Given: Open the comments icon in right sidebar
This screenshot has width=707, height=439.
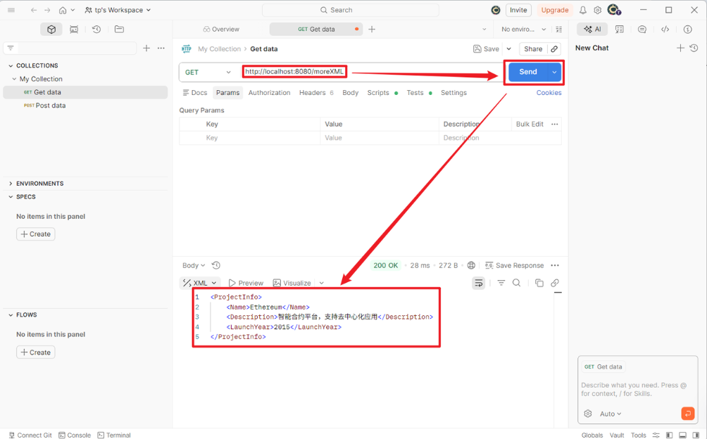Looking at the screenshot, I should 642,30.
